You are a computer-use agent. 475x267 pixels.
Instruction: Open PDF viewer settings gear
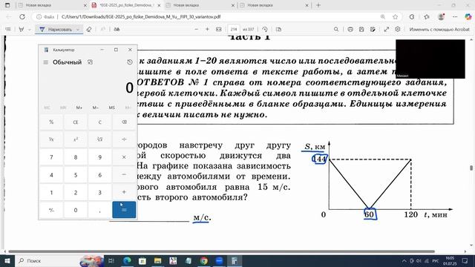pyautogui.click(x=398, y=30)
